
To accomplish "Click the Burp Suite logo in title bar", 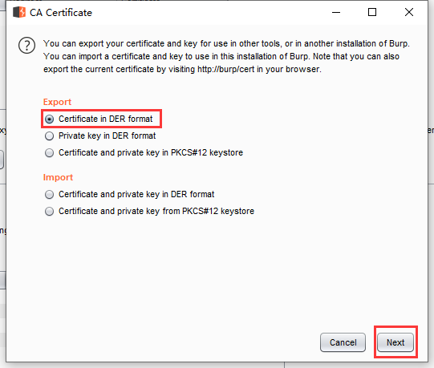I will click(19, 12).
